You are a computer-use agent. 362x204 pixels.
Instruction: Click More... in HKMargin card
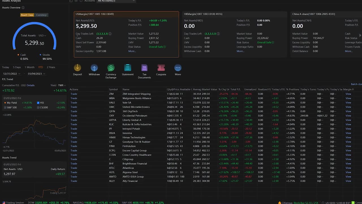tap(240, 51)
